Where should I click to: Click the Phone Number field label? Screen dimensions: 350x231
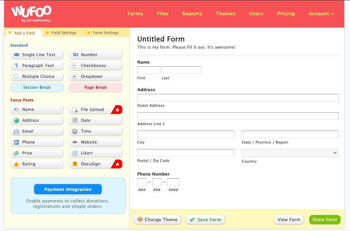coord(153,174)
